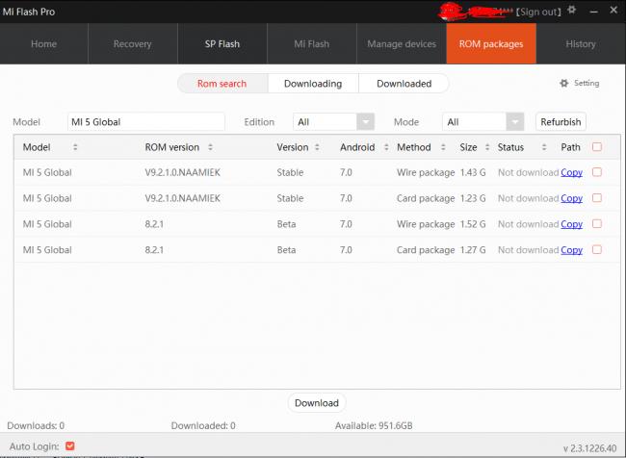Open the Manage devices tab

(x=402, y=43)
